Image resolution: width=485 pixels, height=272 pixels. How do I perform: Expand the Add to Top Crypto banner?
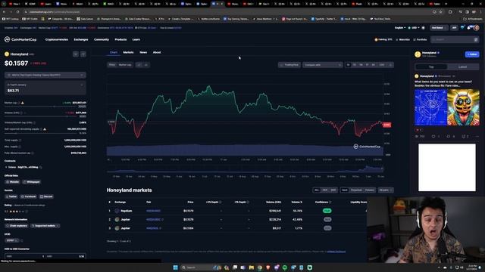pyautogui.click(x=45, y=75)
